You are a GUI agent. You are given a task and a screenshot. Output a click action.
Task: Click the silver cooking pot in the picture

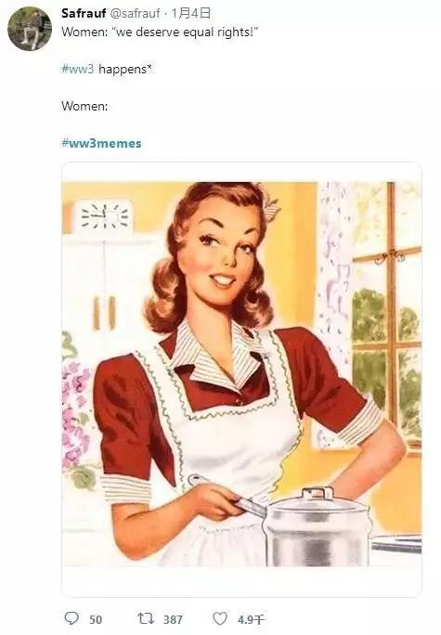(317, 526)
